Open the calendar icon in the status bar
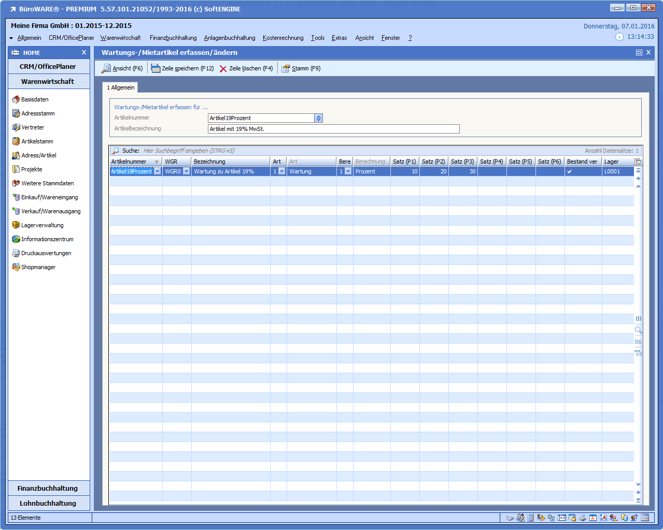 pyautogui.click(x=645, y=518)
